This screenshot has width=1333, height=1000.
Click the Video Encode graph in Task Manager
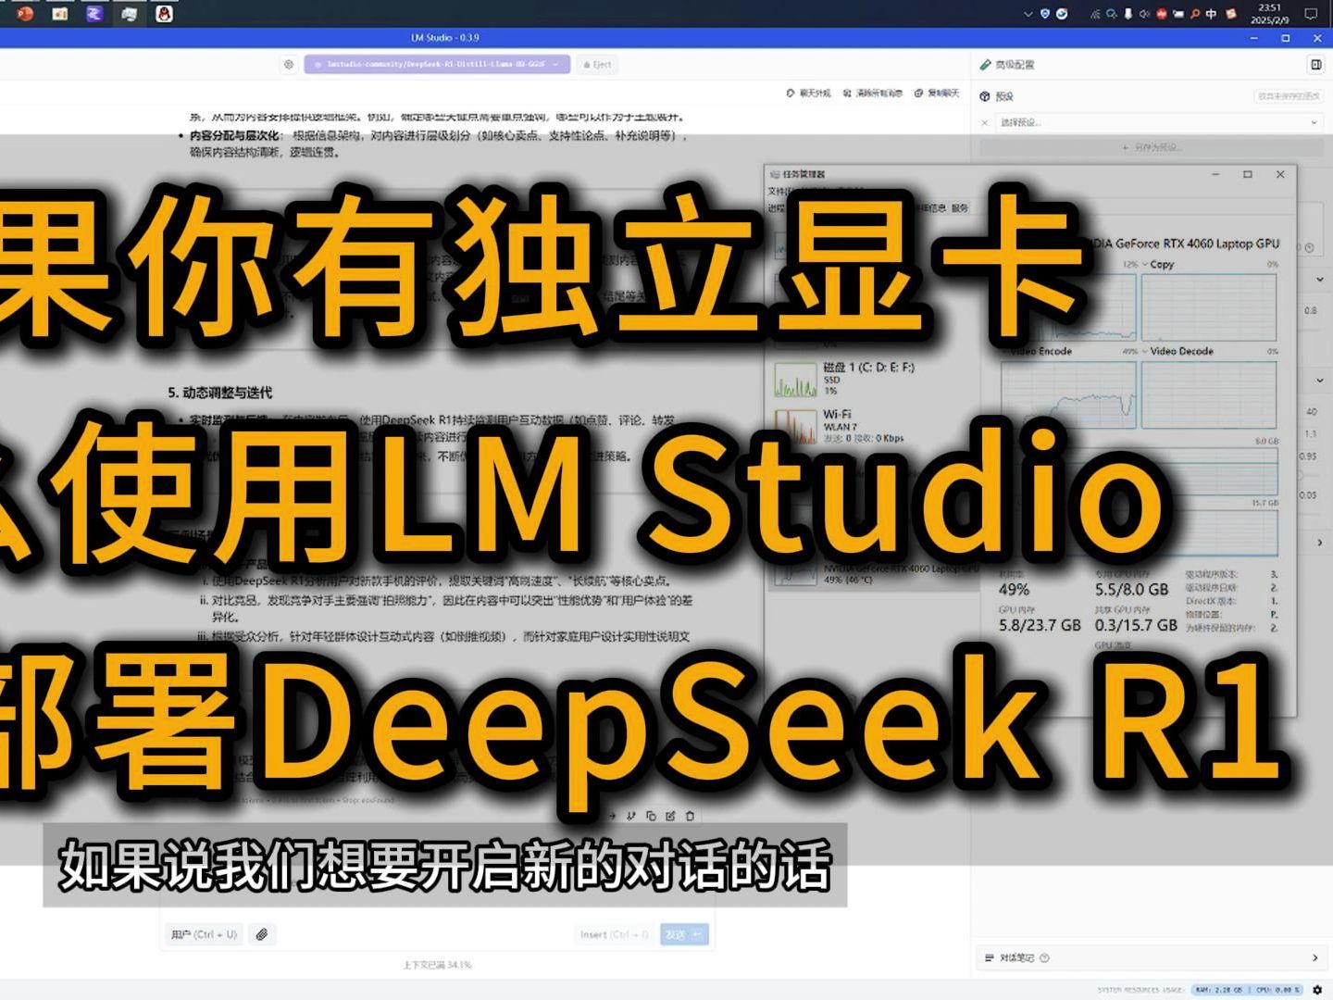point(1069,394)
